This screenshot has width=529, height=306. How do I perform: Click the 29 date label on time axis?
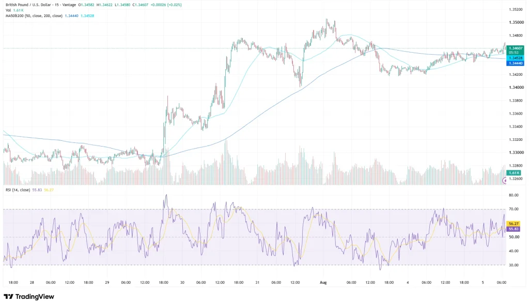click(107, 282)
